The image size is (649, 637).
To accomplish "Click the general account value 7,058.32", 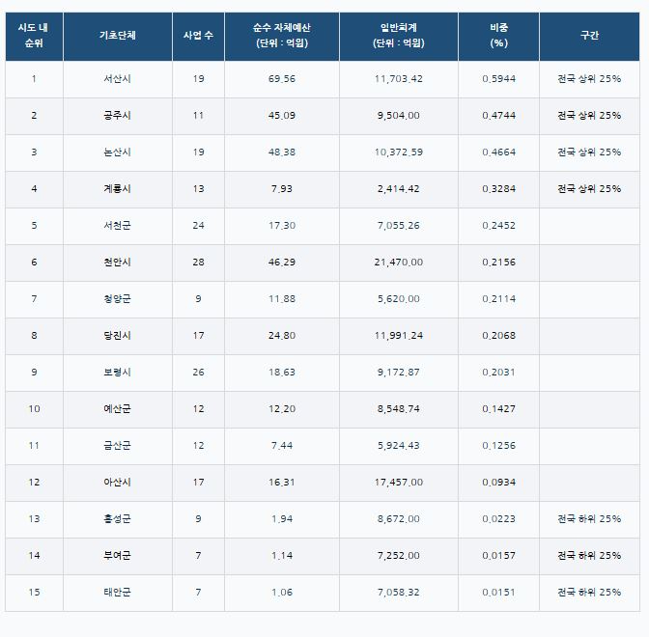I will (399, 593).
